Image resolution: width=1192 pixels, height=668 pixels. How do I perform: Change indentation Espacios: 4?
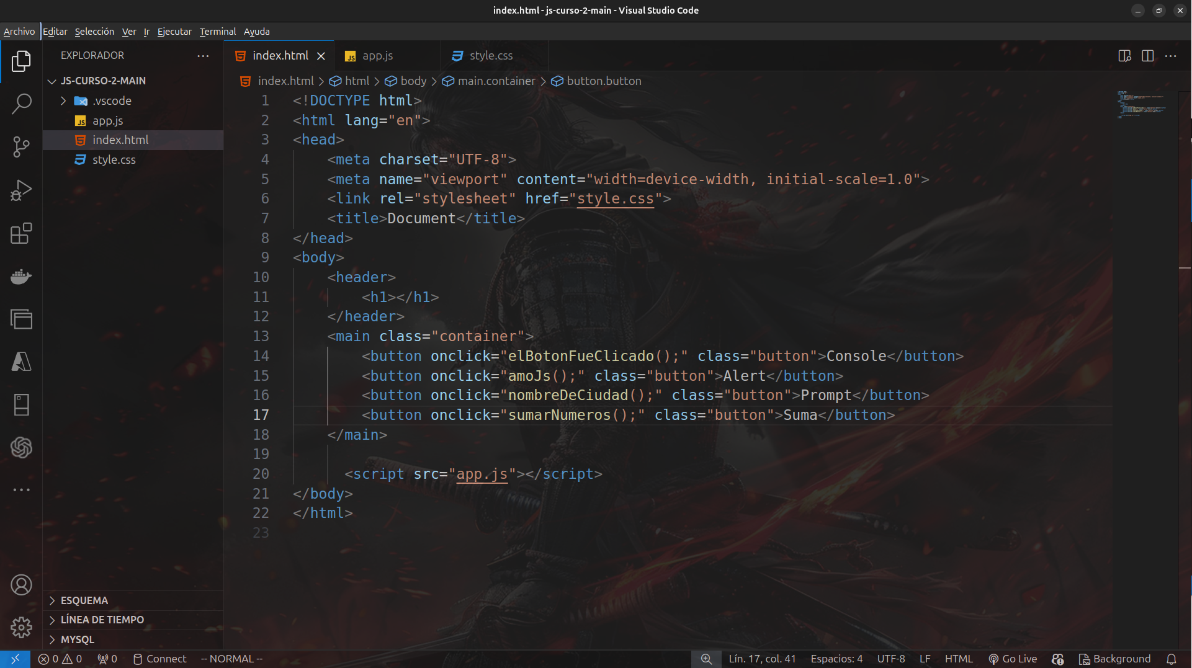tap(836, 659)
